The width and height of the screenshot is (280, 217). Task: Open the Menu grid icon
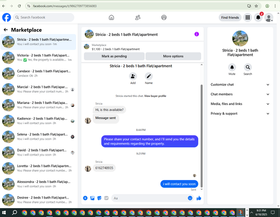pos(248,17)
